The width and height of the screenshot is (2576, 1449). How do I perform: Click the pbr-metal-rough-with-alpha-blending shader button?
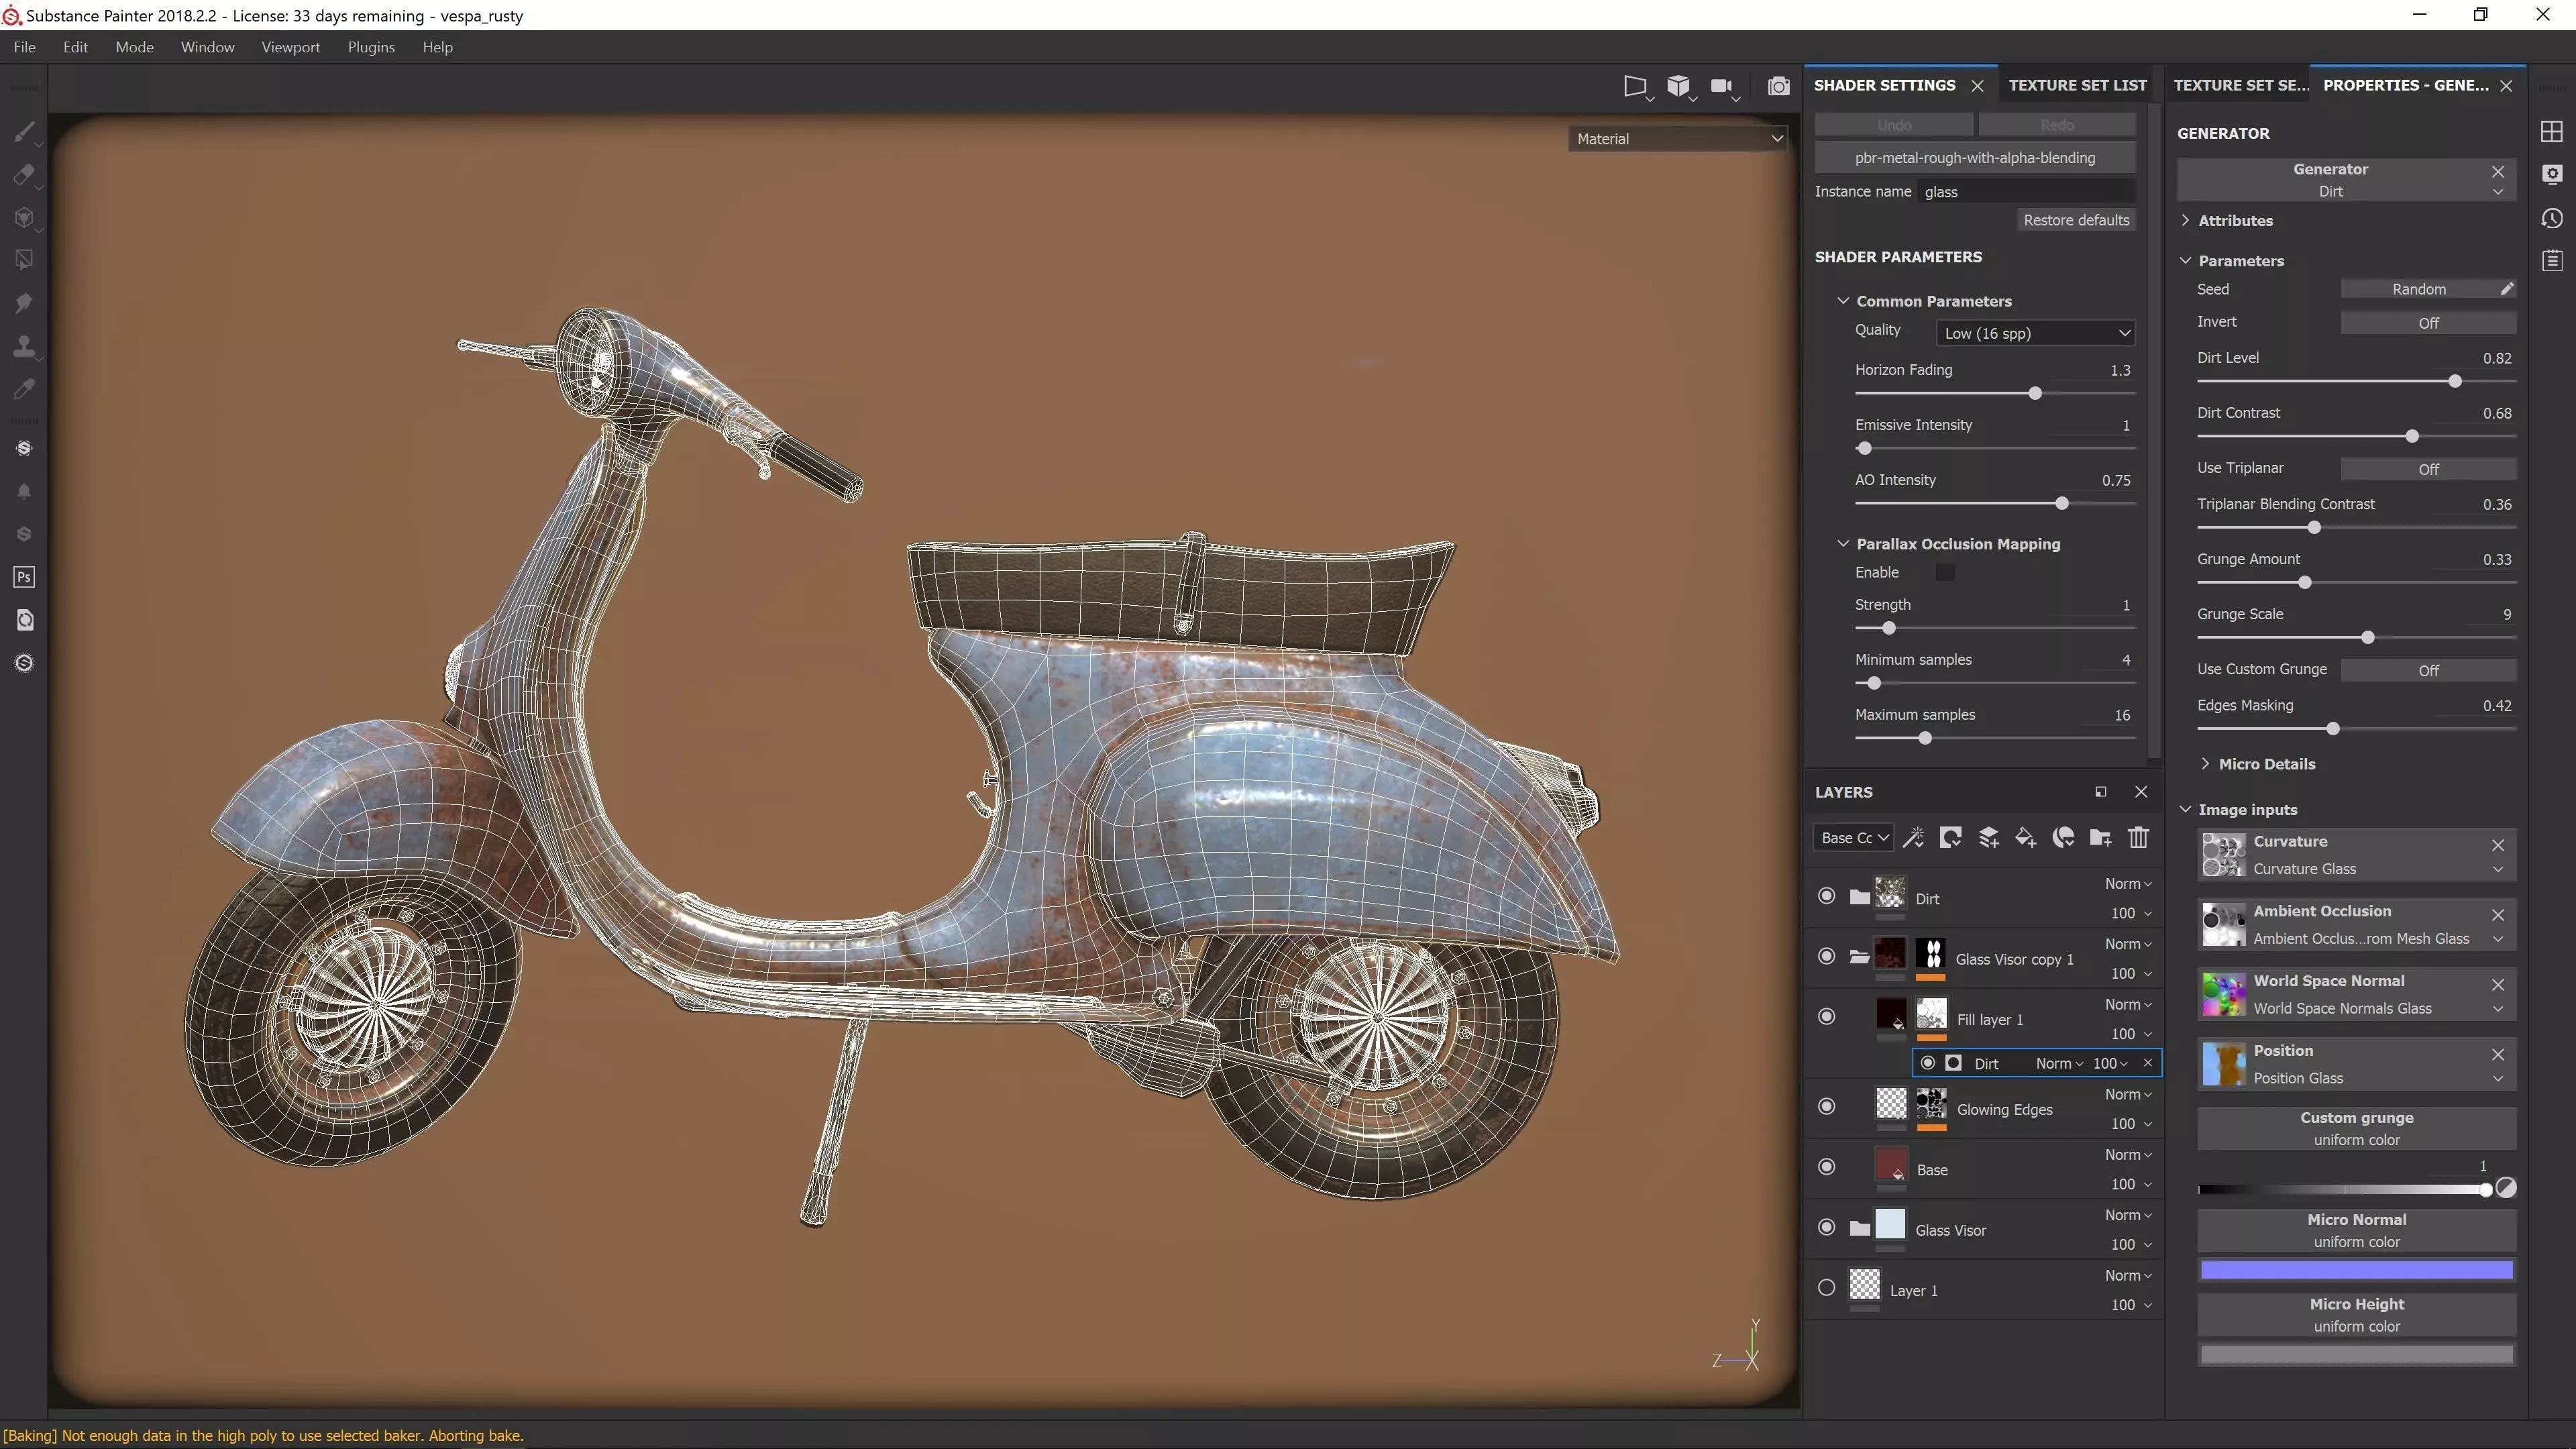(1974, 158)
